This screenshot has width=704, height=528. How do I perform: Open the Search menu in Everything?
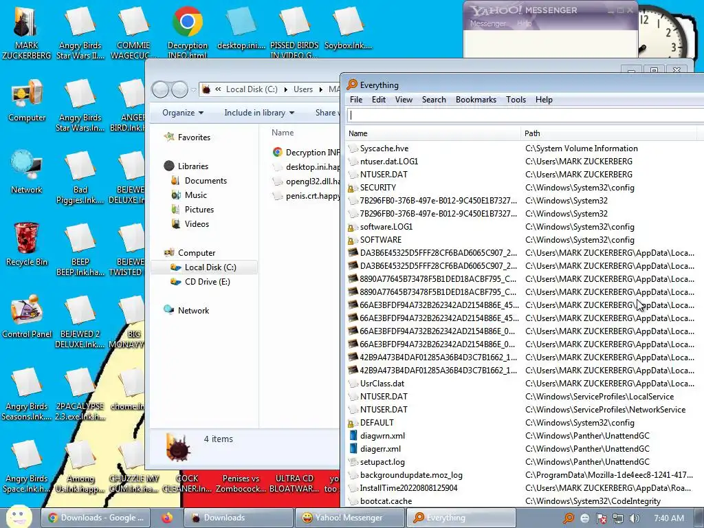pos(434,100)
